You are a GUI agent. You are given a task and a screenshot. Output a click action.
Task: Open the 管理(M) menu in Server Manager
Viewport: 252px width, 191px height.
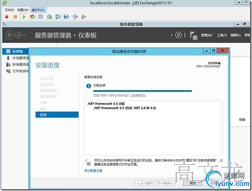pos(206,35)
